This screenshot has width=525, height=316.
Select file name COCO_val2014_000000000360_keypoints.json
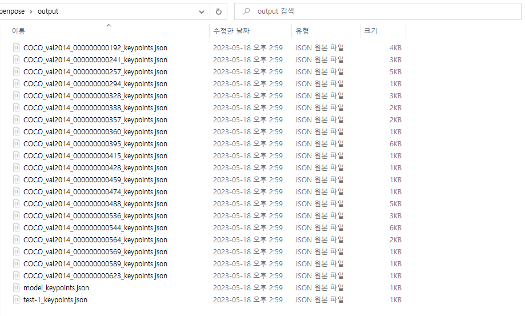pos(95,132)
